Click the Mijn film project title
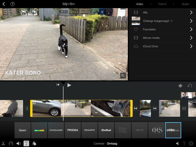The image size is (196, 147). click(69, 4)
